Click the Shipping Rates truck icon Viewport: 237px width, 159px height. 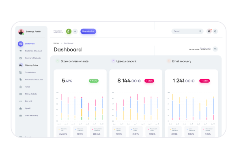[21, 65]
